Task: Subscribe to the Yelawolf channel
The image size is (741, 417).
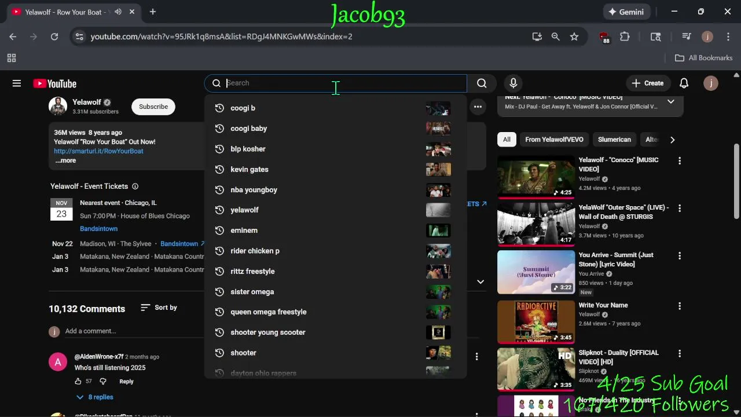Action: coord(153,107)
